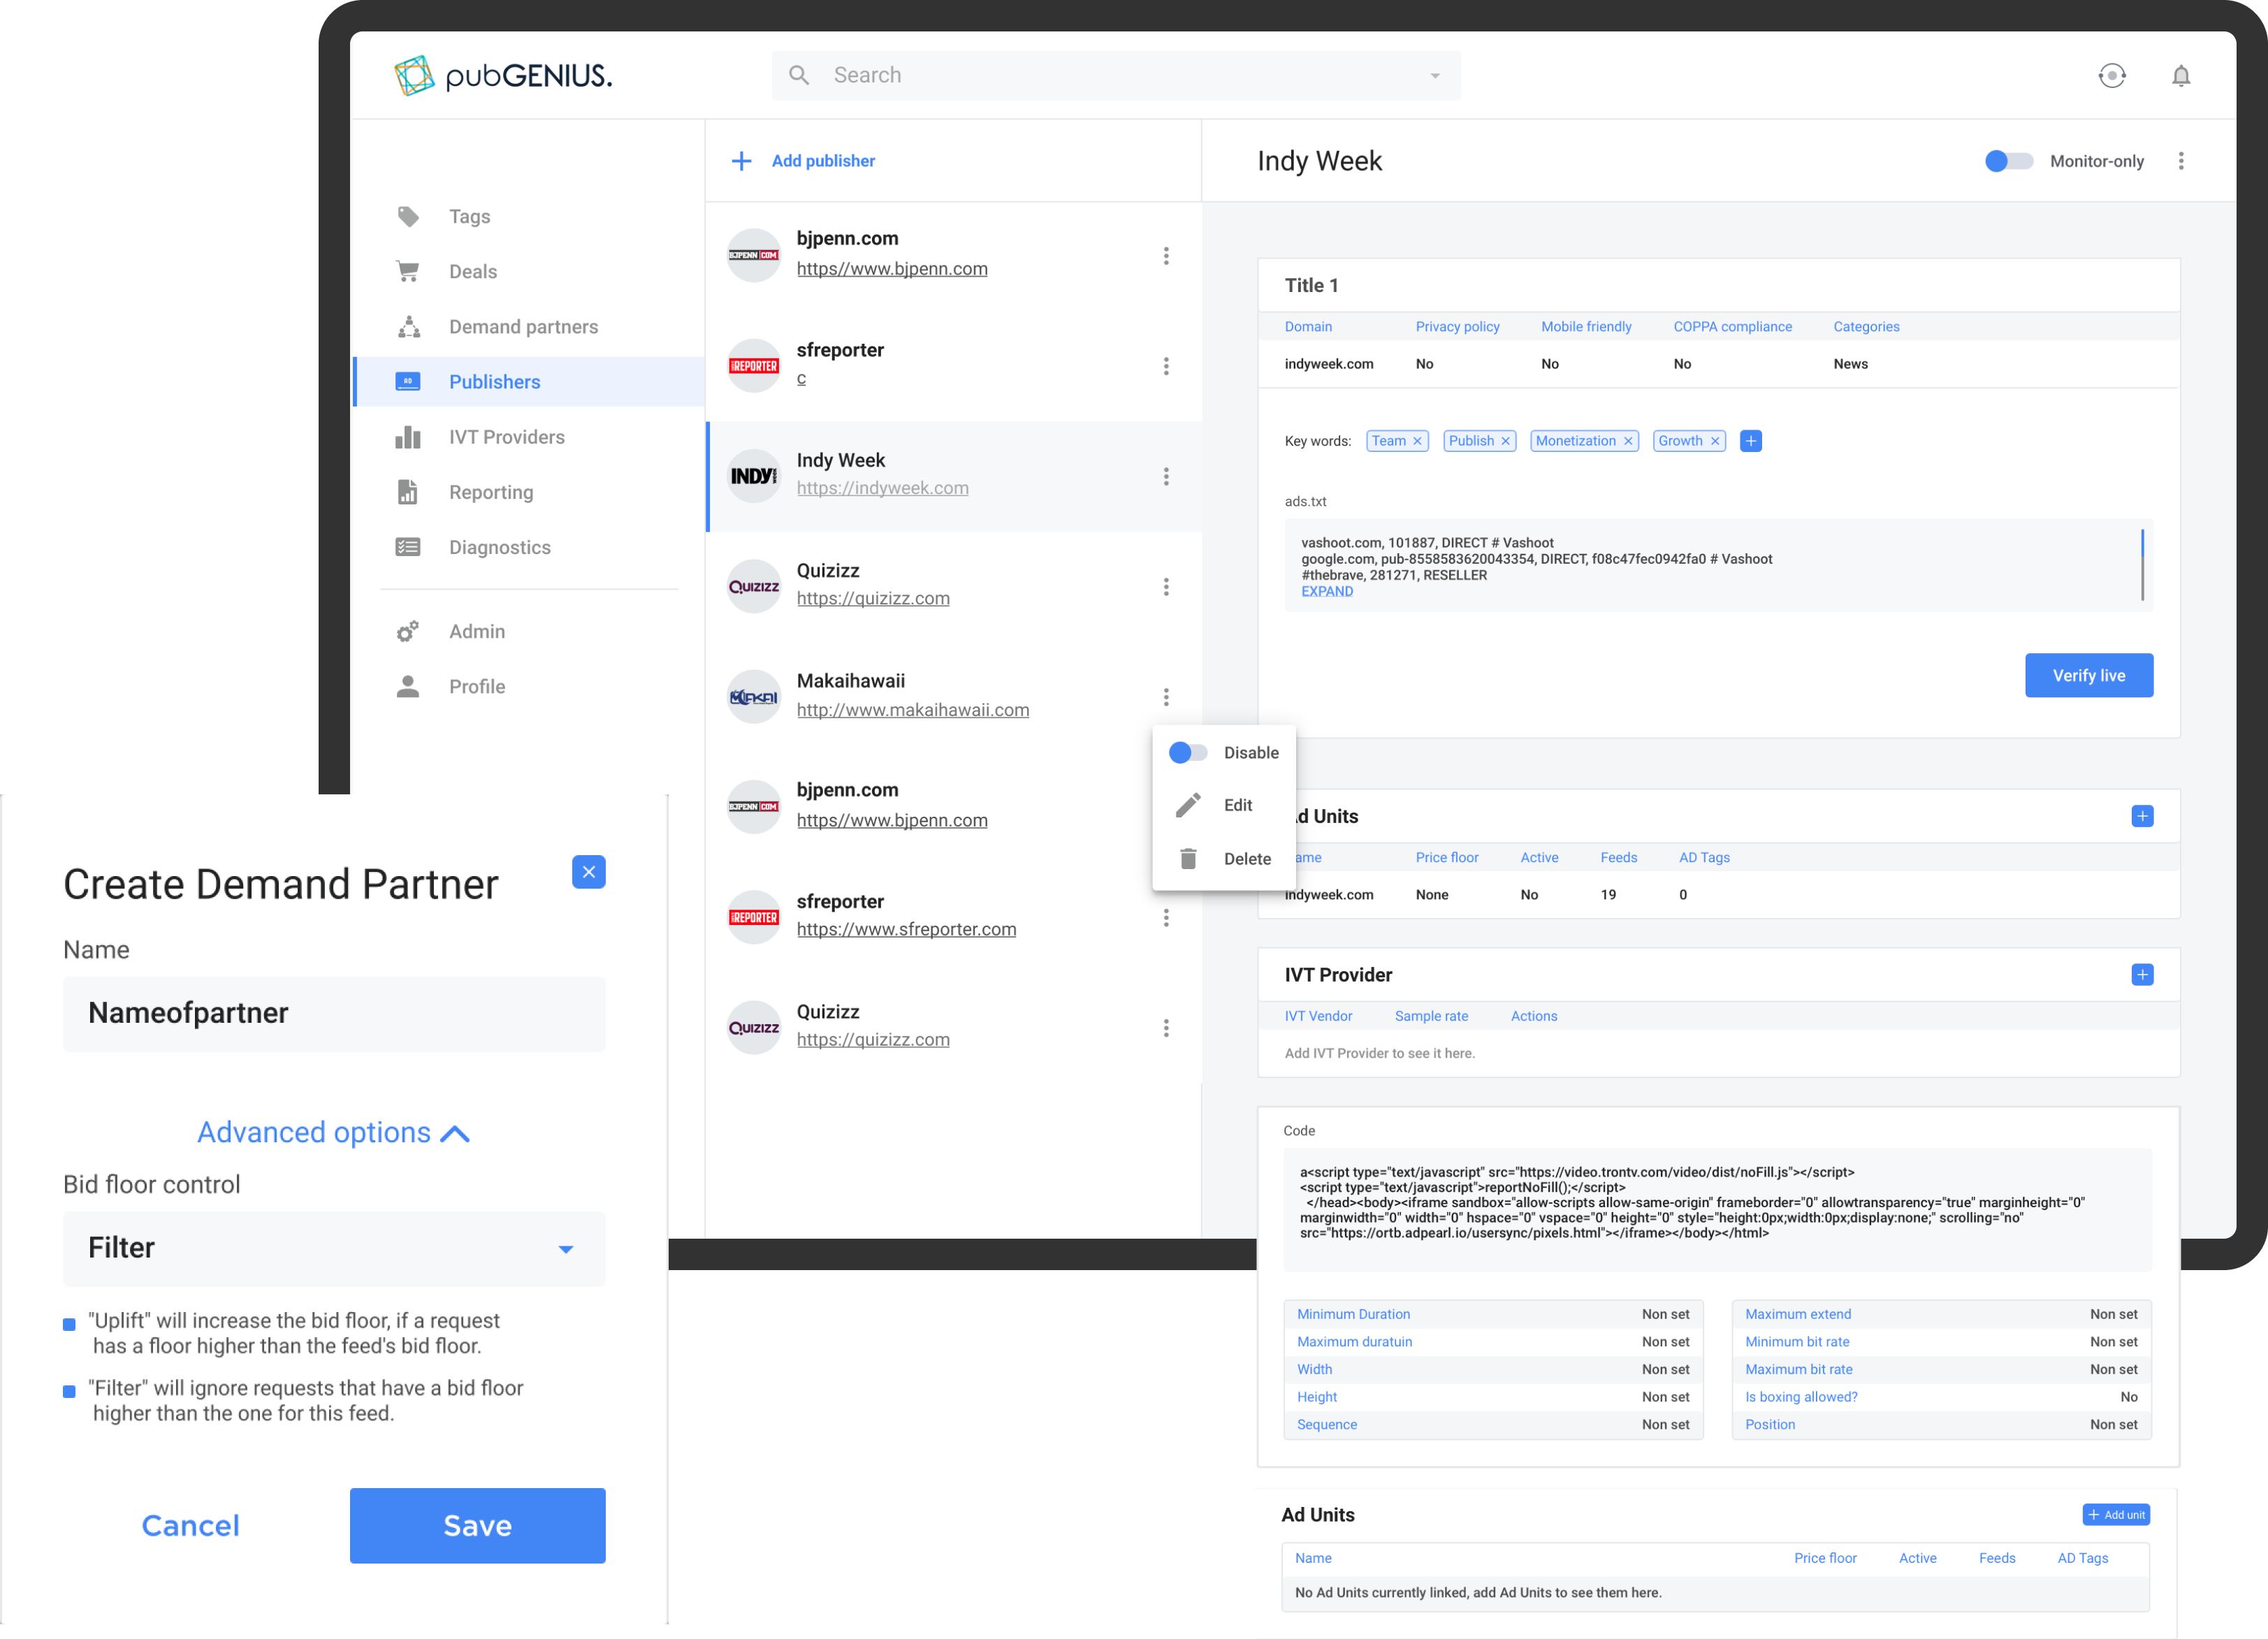Remove the Publish keyword tag
This screenshot has width=2268, height=1639.
point(1504,440)
